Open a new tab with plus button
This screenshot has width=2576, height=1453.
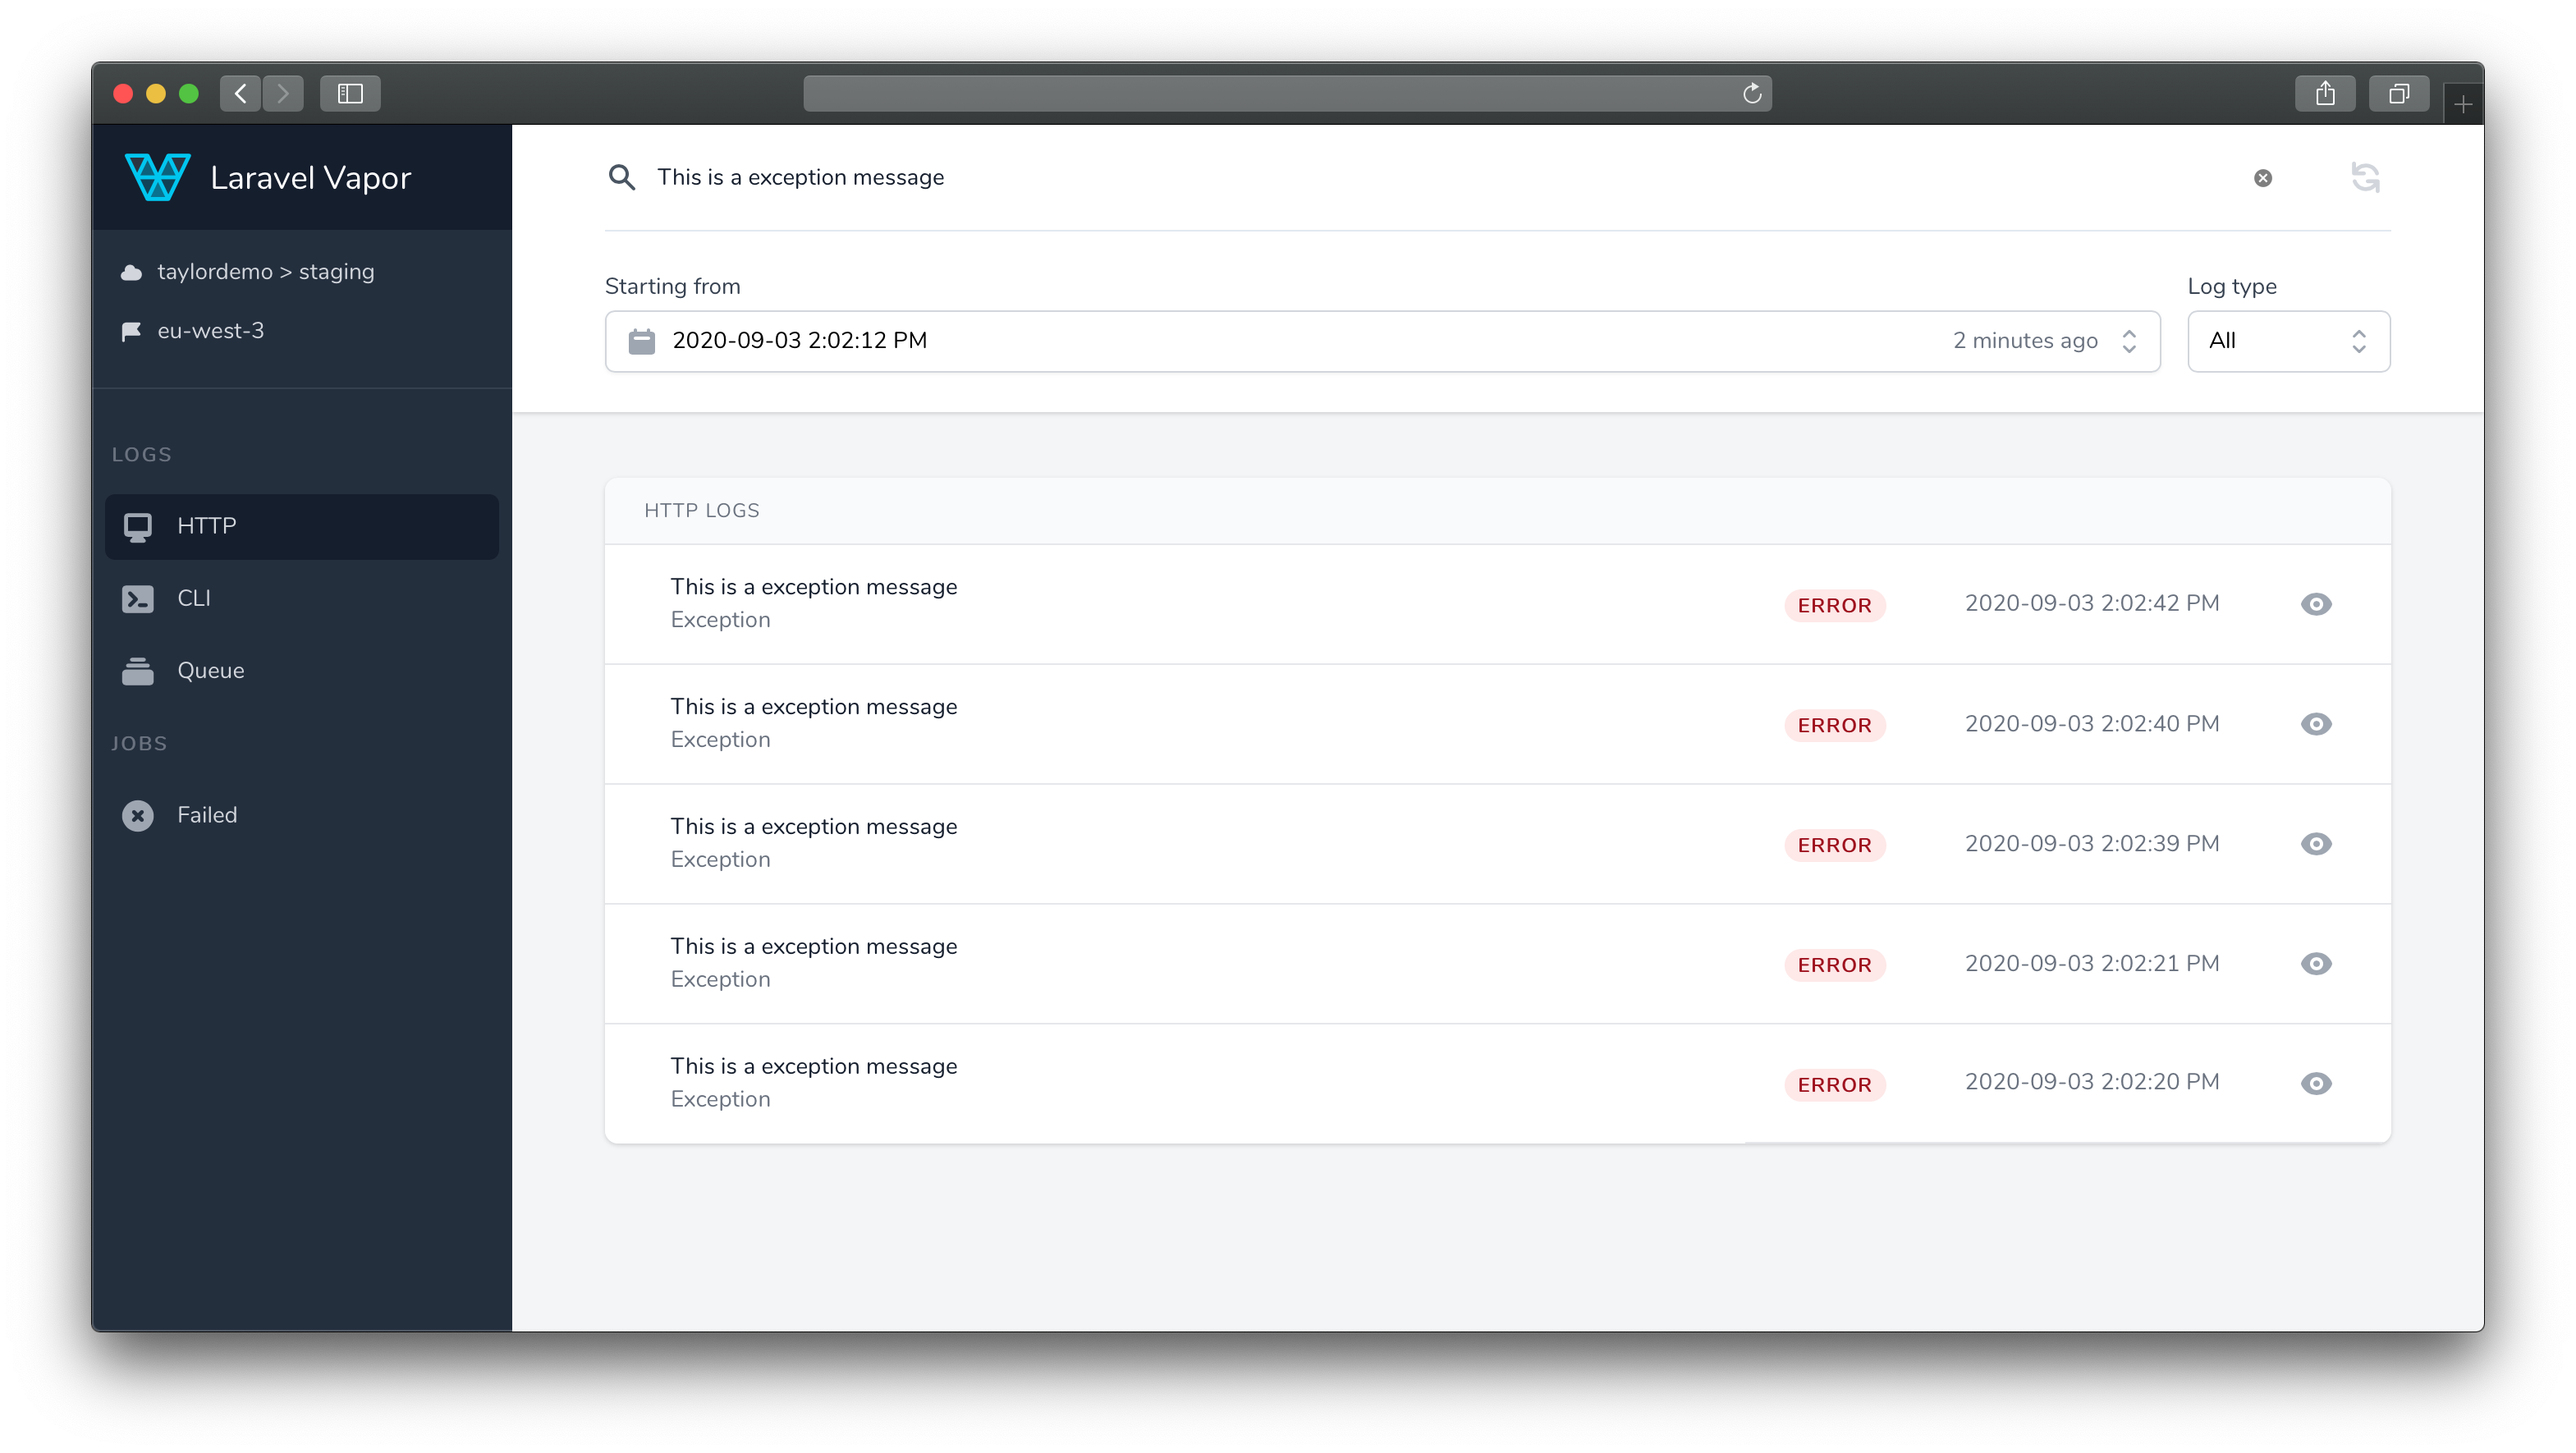pyautogui.click(x=2462, y=103)
